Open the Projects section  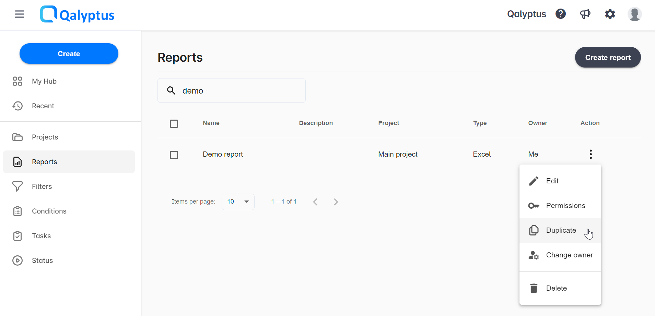pyautogui.click(x=45, y=137)
